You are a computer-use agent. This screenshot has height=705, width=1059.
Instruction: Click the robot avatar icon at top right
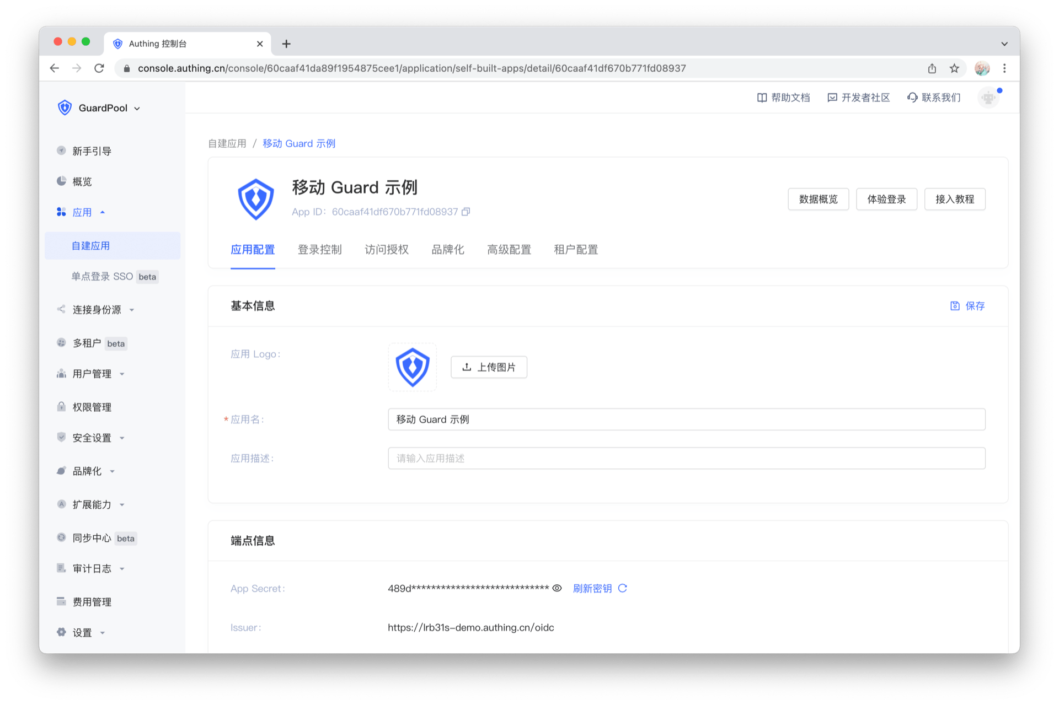click(988, 98)
